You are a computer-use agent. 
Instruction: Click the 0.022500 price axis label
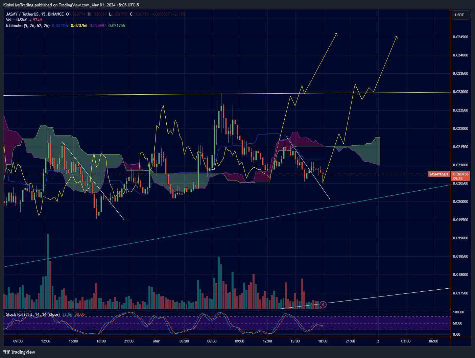coord(460,110)
